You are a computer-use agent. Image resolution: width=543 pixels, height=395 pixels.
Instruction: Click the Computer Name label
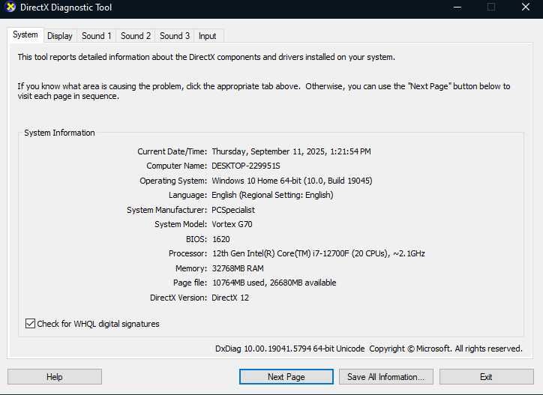pyautogui.click(x=176, y=166)
